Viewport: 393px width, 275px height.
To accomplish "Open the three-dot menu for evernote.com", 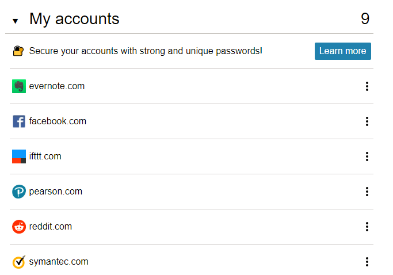I will pos(367,86).
